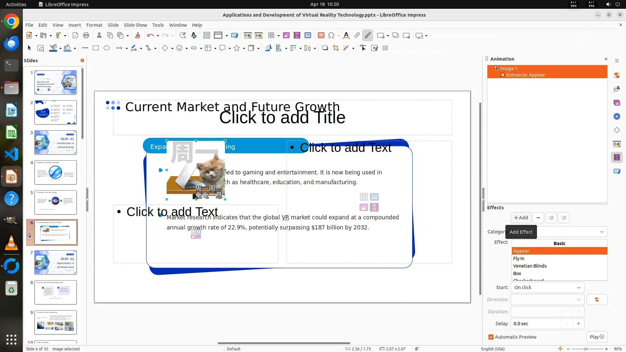Open the Slide Show menu

coord(135,25)
